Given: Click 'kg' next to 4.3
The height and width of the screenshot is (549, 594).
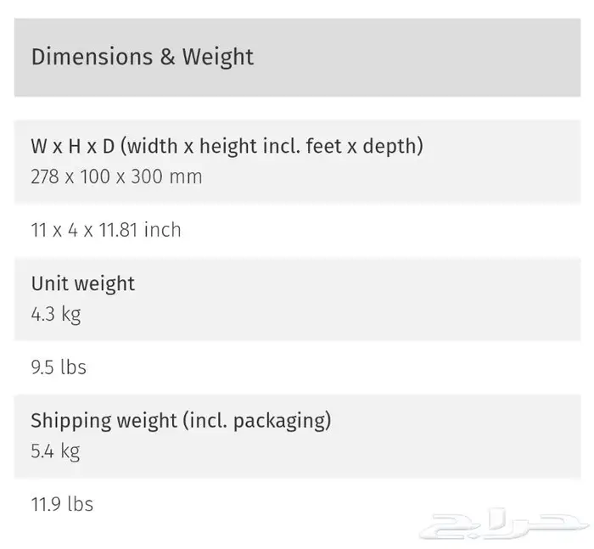Looking at the screenshot, I should pyautogui.click(x=71, y=315).
